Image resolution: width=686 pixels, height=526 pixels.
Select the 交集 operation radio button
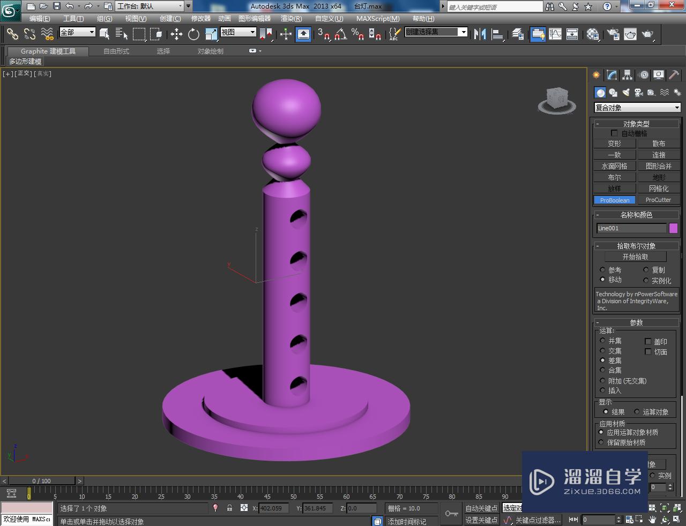tap(602, 350)
